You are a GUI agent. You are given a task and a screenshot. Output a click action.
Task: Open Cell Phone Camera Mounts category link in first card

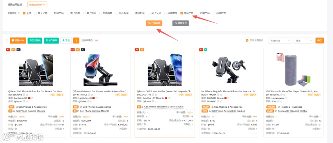(30, 111)
